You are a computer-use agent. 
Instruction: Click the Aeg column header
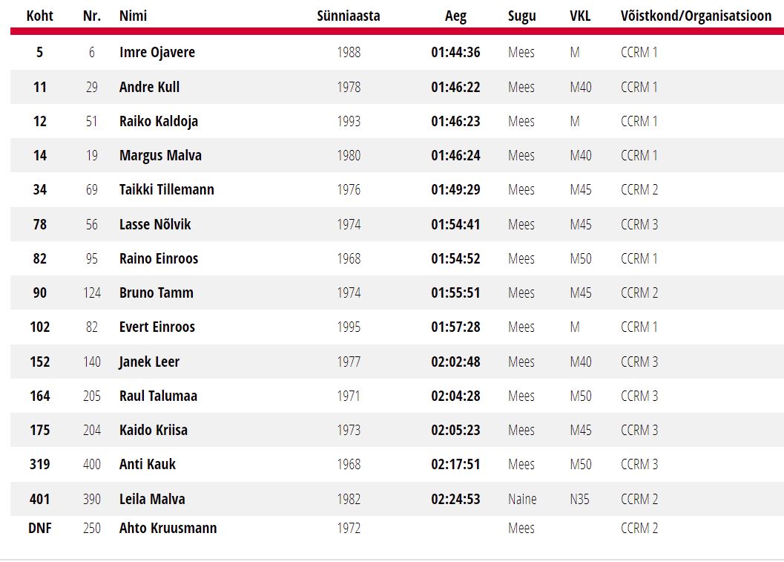pyautogui.click(x=455, y=16)
